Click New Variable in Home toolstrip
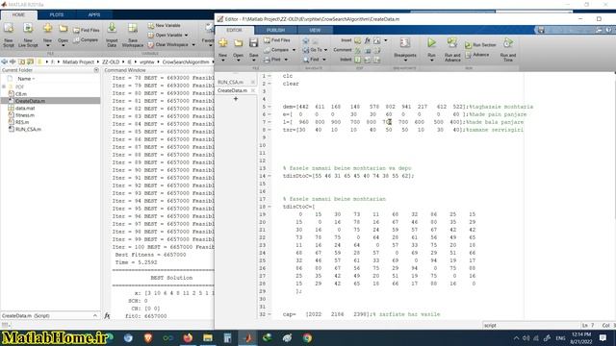Viewport: 616px width, 346px height. 165,26
